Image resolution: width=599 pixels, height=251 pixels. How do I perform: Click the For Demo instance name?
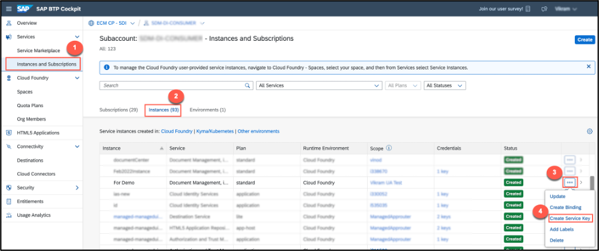point(124,183)
